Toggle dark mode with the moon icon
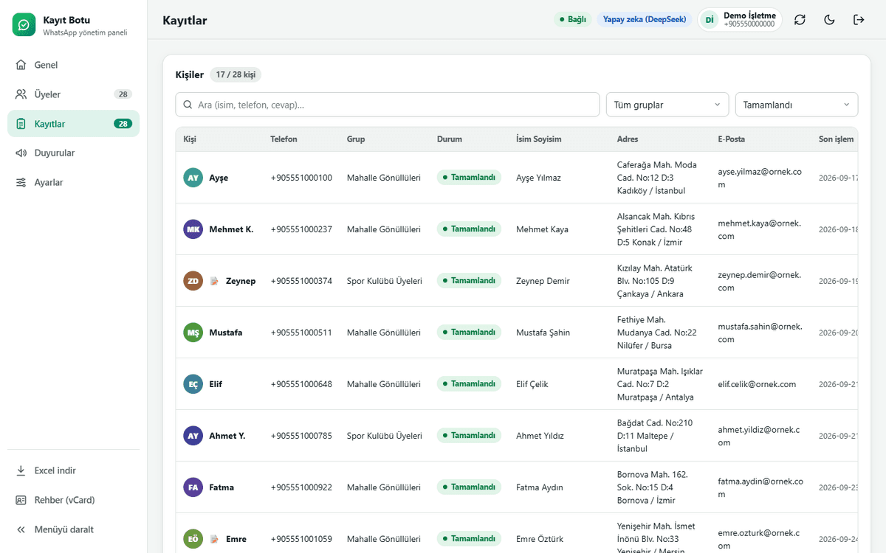The image size is (886, 553). tap(829, 20)
